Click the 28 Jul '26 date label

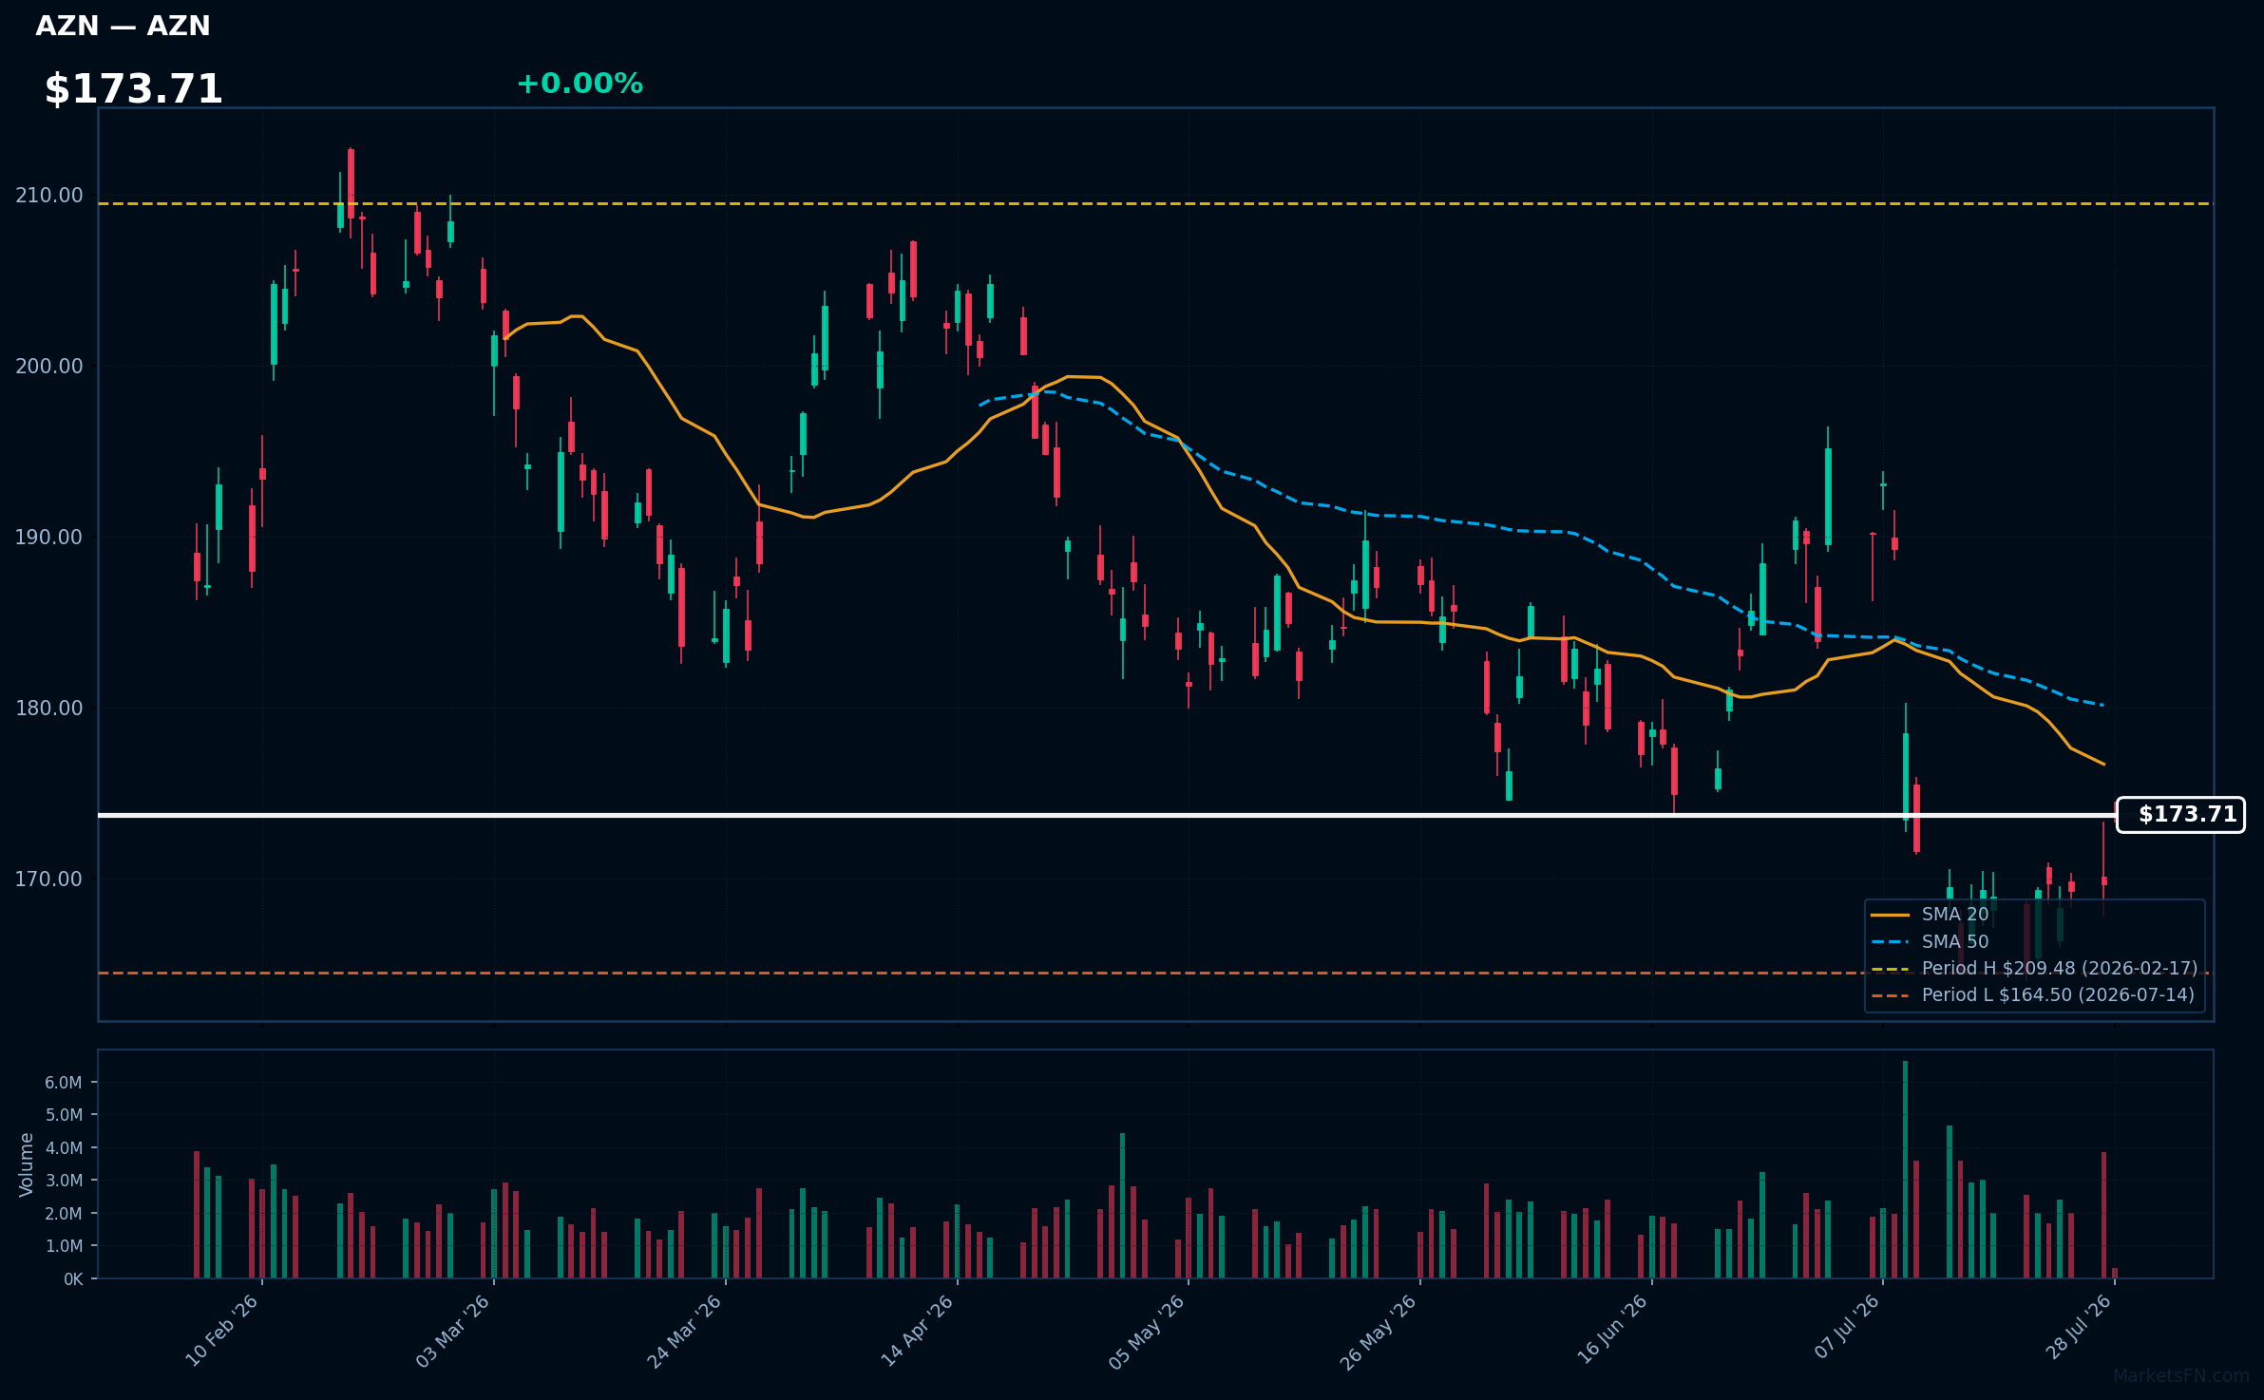[x=2078, y=1327]
